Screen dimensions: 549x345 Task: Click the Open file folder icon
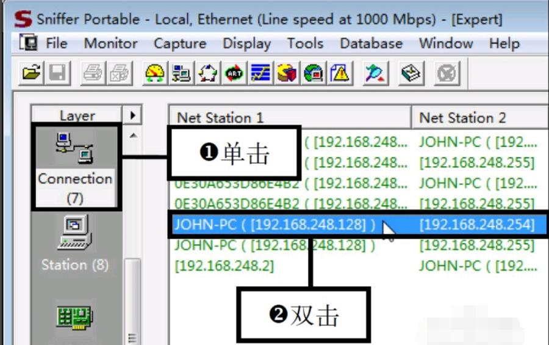[31, 73]
